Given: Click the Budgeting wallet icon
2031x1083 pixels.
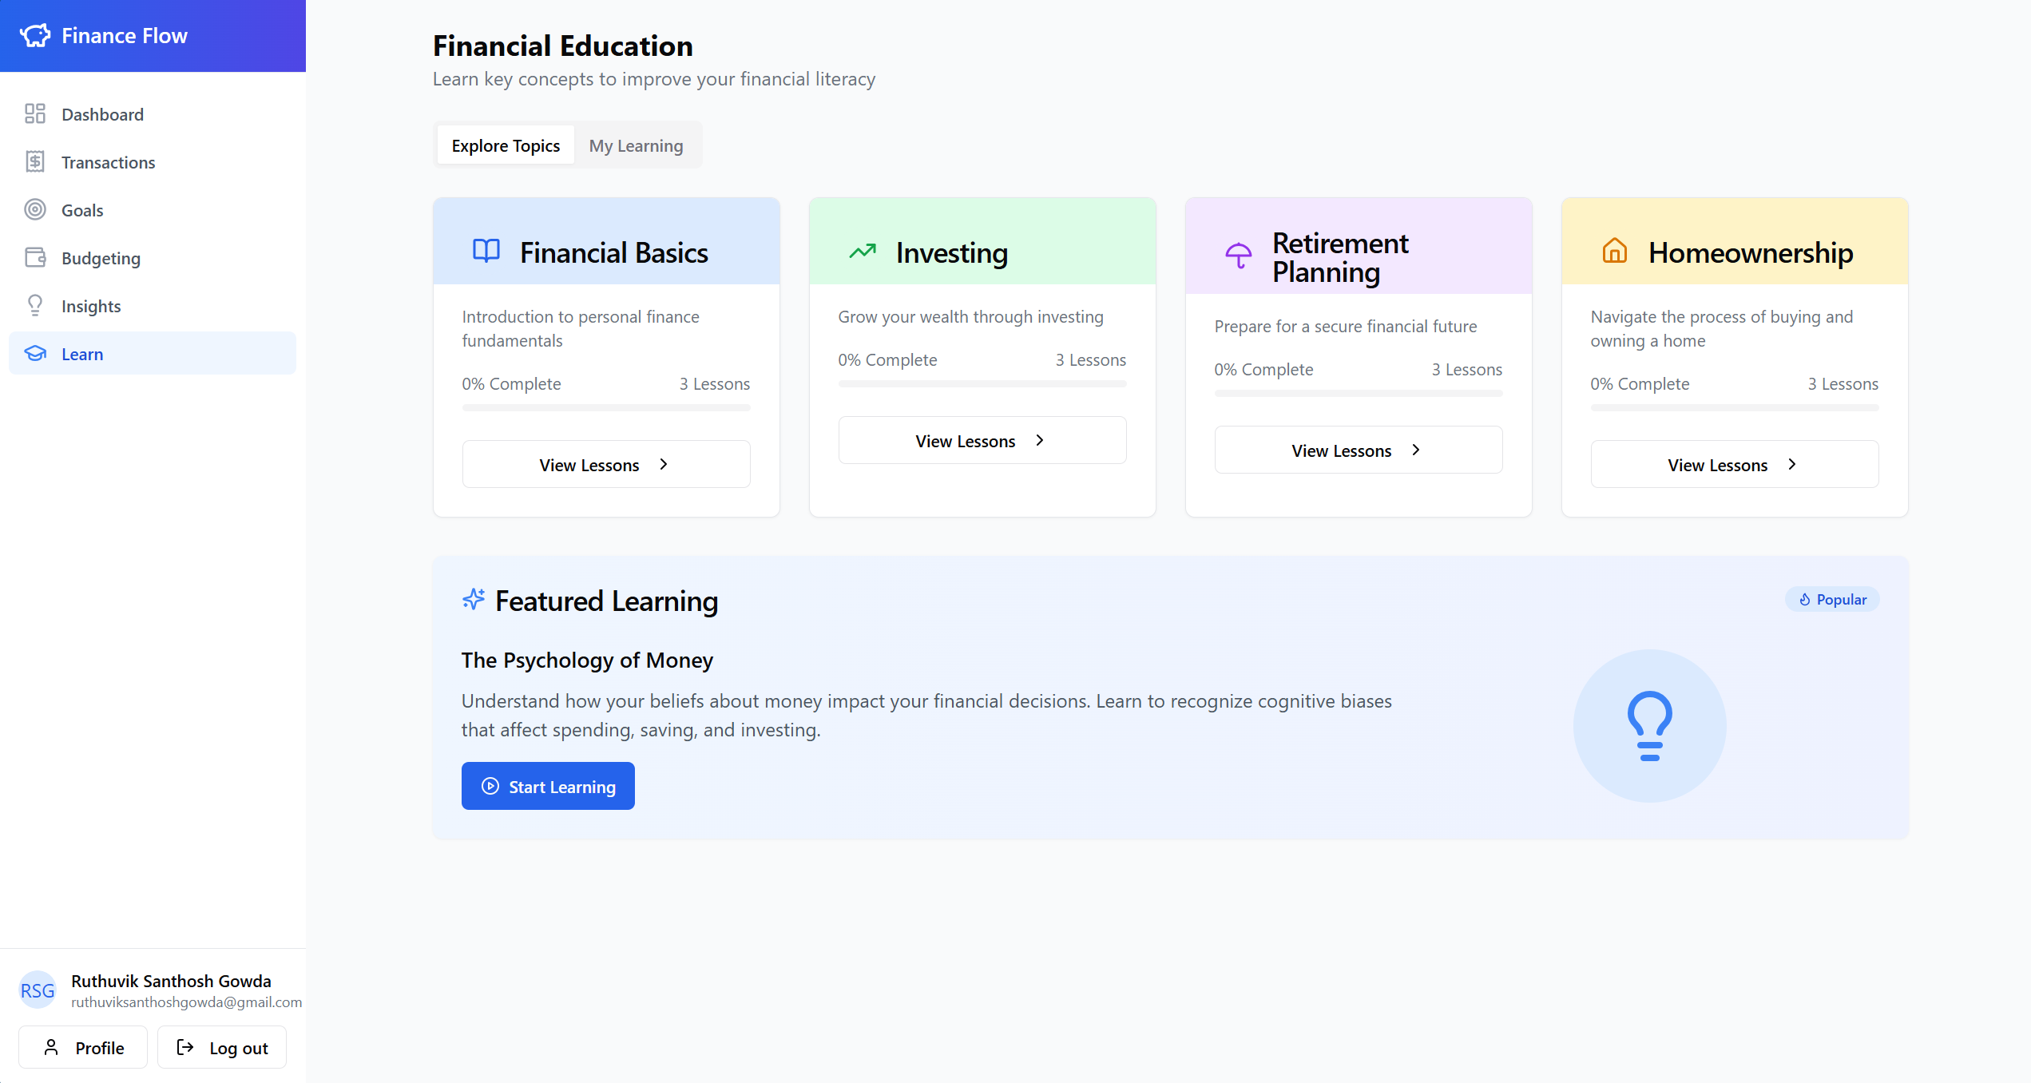Looking at the screenshot, I should click(35, 258).
